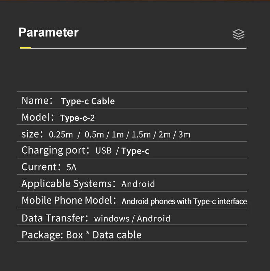Screen dimensions: 270x271
Task: Click the Package: Box * Data cable row
Action: point(81,235)
